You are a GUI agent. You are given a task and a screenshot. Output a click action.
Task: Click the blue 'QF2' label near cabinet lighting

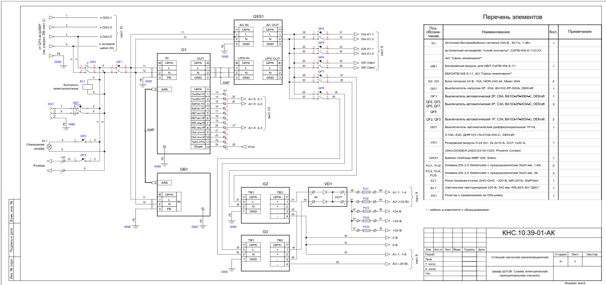(83, 136)
